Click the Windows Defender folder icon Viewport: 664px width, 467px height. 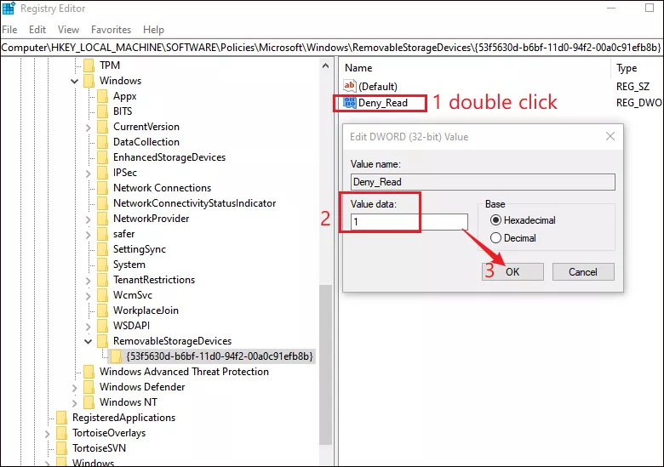click(x=89, y=387)
